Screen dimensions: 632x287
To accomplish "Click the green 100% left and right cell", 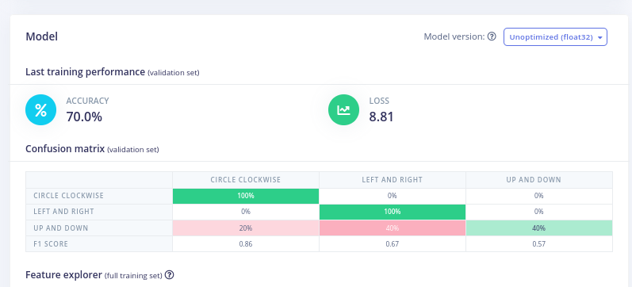I will [x=393, y=212].
